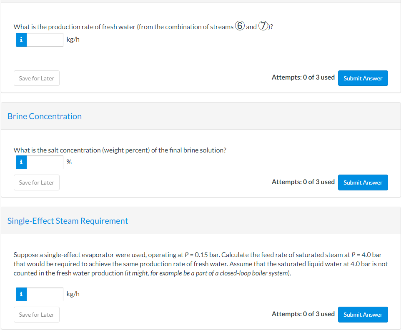Save fresh water production question for later
Image resolution: width=401 pixels, height=330 pixels.
tap(37, 78)
